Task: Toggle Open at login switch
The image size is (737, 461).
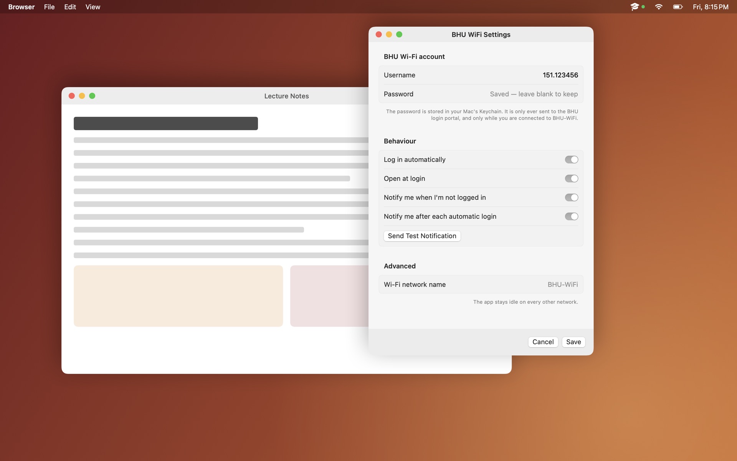Action: click(x=571, y=178)
